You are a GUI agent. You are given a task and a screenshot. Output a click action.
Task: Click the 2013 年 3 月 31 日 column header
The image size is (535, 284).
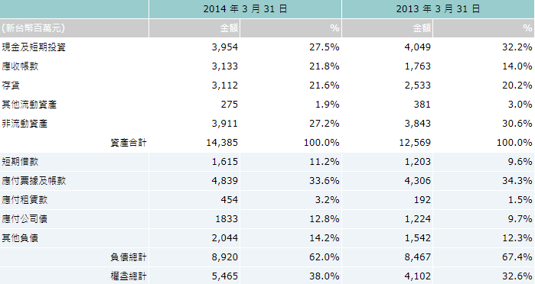[x=438, y=9]
